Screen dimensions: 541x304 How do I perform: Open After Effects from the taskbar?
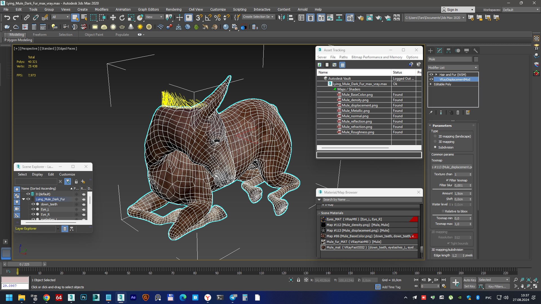pos(133,298)
